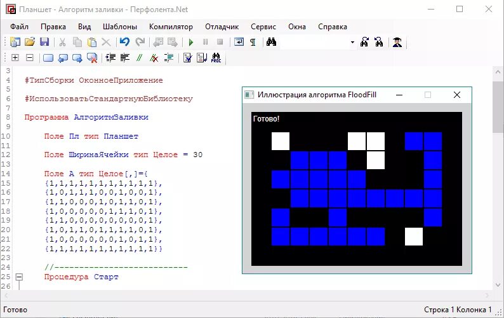504x318 pixels.
Task: Minimize the FloodFill illustration window
Action: click(399, 95)
